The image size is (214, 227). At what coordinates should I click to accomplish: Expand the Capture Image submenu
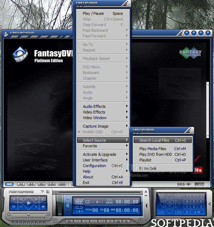pyautogui.click(x=103, y=126)
